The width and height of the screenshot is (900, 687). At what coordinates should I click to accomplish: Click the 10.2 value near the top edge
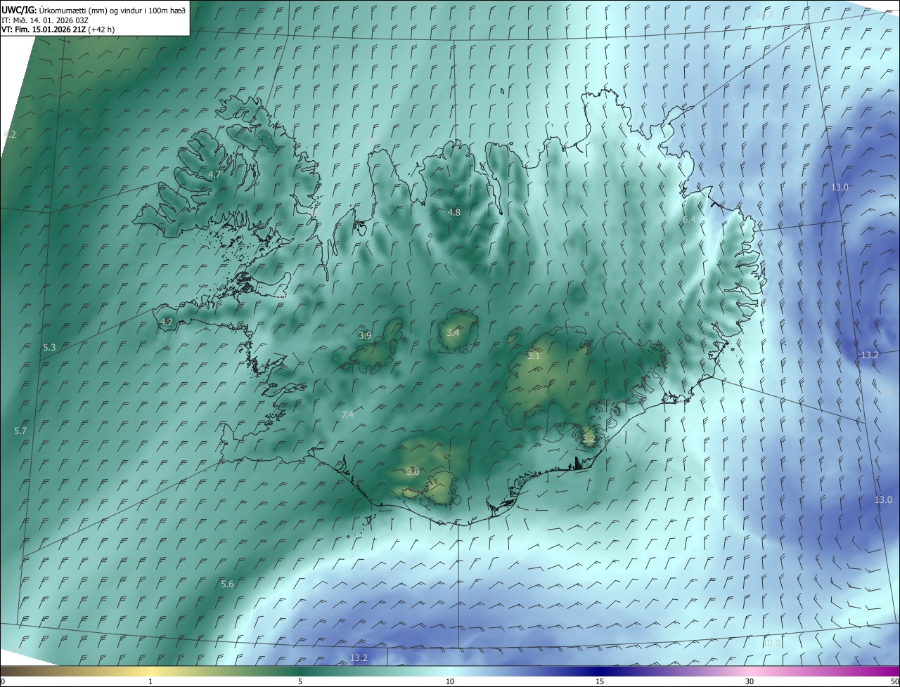[764, 15]
